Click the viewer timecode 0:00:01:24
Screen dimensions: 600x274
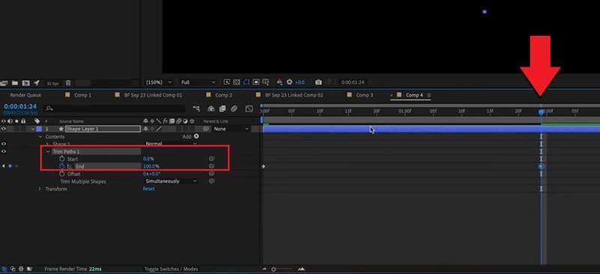[352, 82]
